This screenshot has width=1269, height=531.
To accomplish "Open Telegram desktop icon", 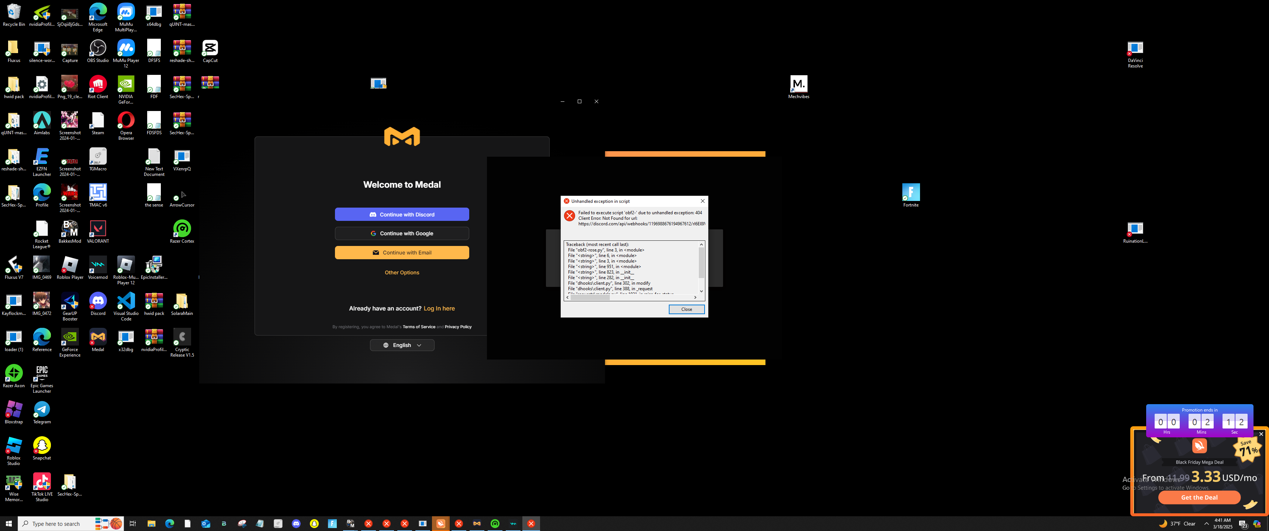I will tap(42, 410).
